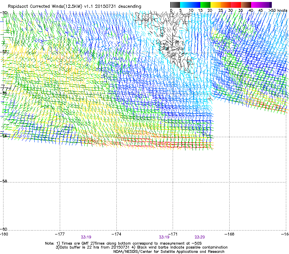Image resolution: width=289 pixels, height=254 pixels.
Task: Click the -180 longitude axis label
Action: tap(4, 234)
